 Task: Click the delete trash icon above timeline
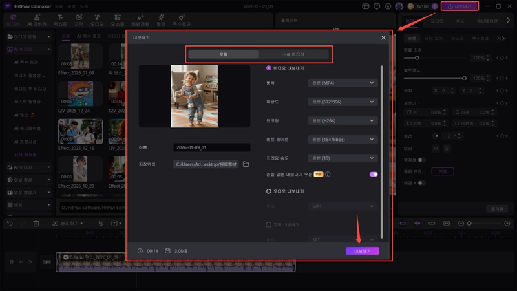click(x=36, y=223)
